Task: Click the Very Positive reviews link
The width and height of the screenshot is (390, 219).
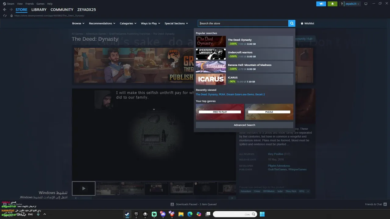Action: coord(275,154)
